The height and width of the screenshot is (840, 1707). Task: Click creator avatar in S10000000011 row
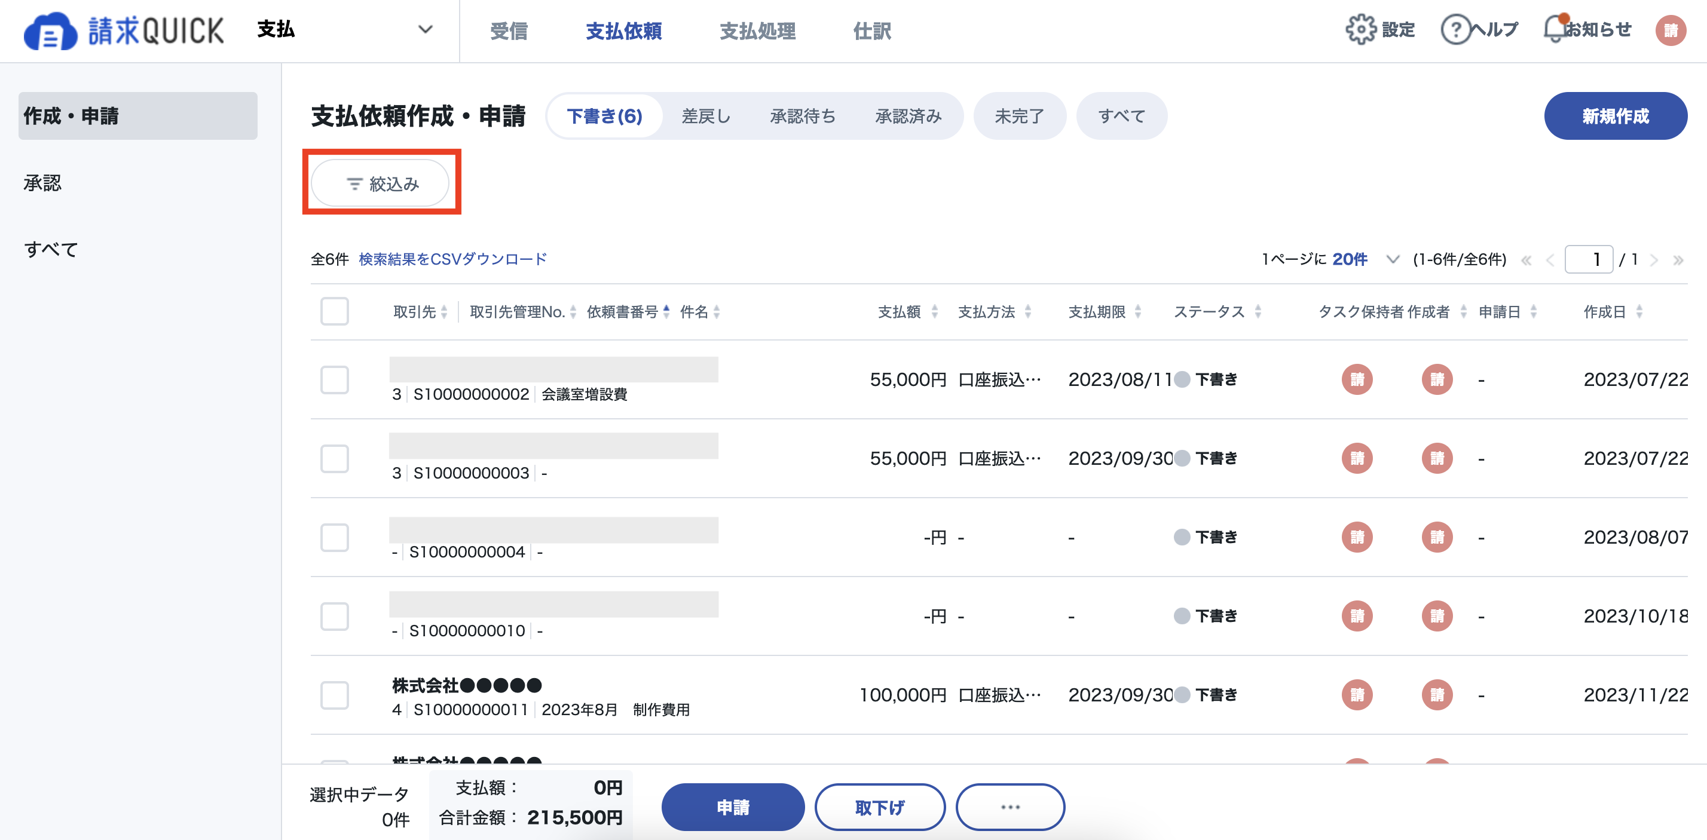[x=1437, y=695]
